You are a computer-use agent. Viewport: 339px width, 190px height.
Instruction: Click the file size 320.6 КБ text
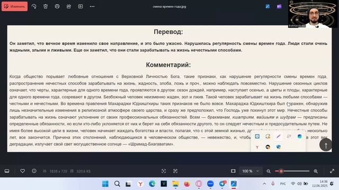(84, 171)
